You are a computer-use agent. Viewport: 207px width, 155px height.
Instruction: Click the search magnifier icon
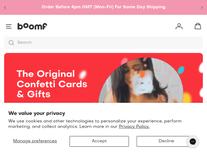pyautogui.click(x=11, y=43)
